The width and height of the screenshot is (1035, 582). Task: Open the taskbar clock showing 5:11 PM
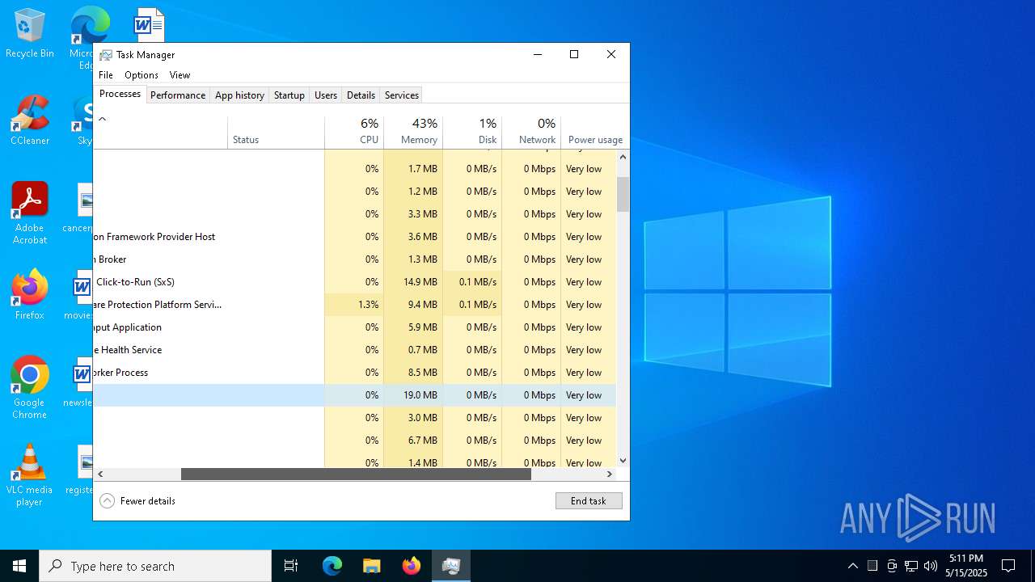(x=966, y=566)
